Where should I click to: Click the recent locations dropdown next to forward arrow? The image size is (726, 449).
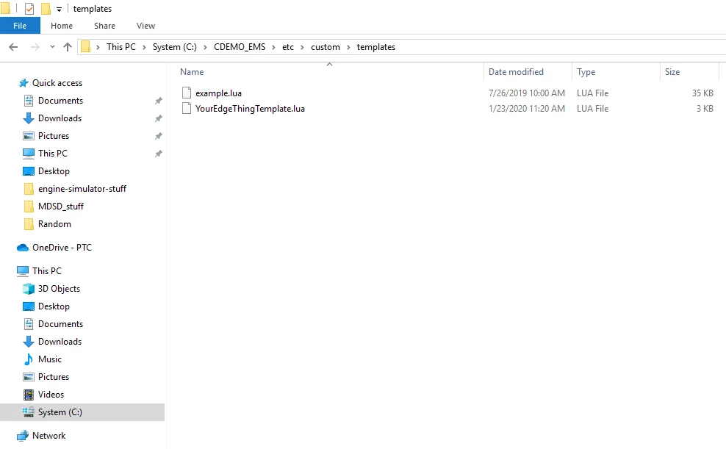coord(51,46)
